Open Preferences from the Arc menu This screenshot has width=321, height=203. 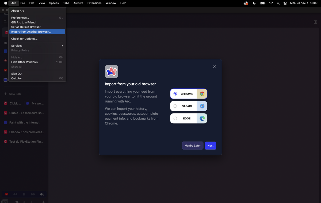tap(37, 18)
